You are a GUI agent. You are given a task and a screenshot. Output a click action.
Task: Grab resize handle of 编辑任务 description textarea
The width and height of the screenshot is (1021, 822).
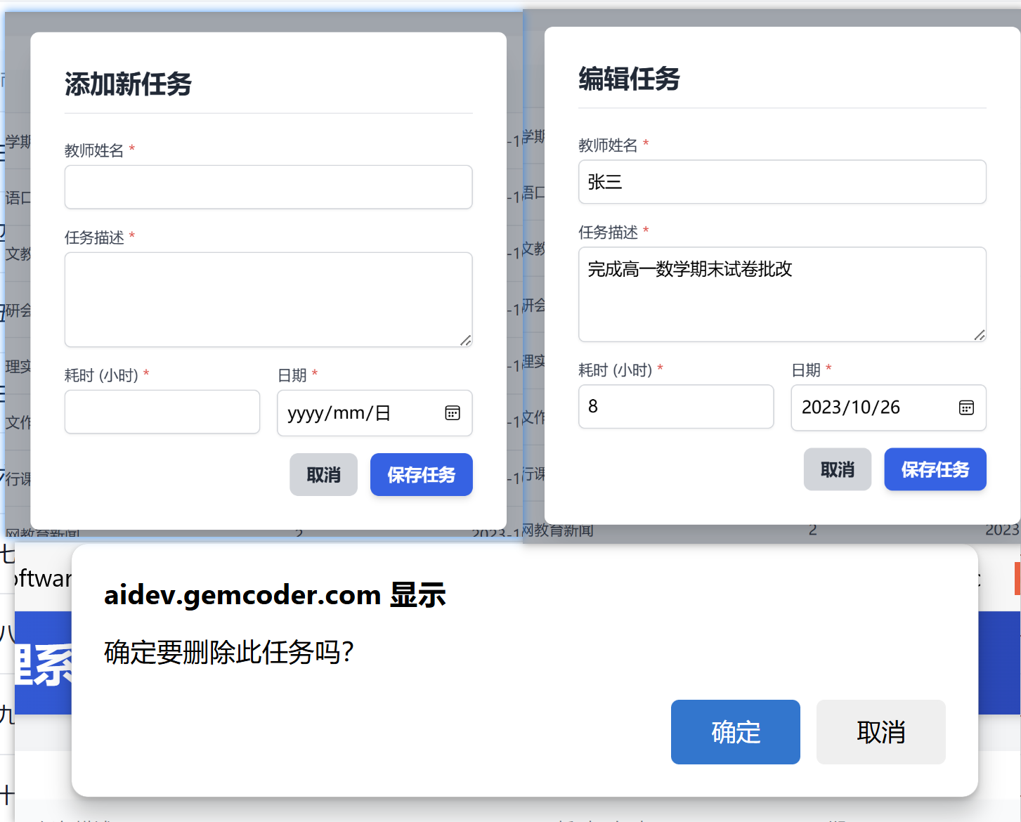coord(980,335)
